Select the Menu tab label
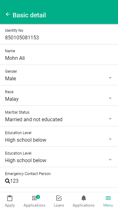 pos(108,205)
